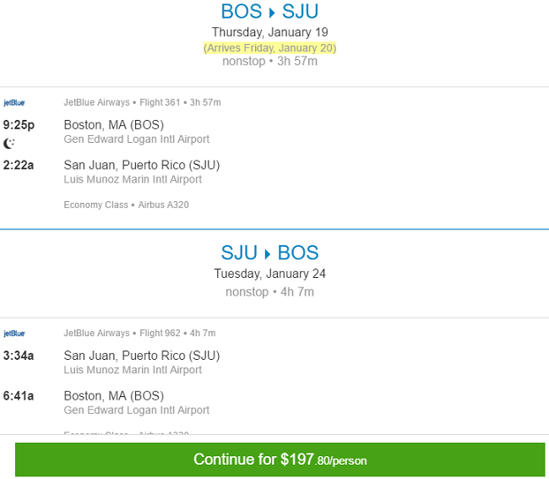This screenshot has height=479, width=549.
Task: Click the overnight moon icon below 9:25p
Action: pyautogui.click(x=8, y=144)
